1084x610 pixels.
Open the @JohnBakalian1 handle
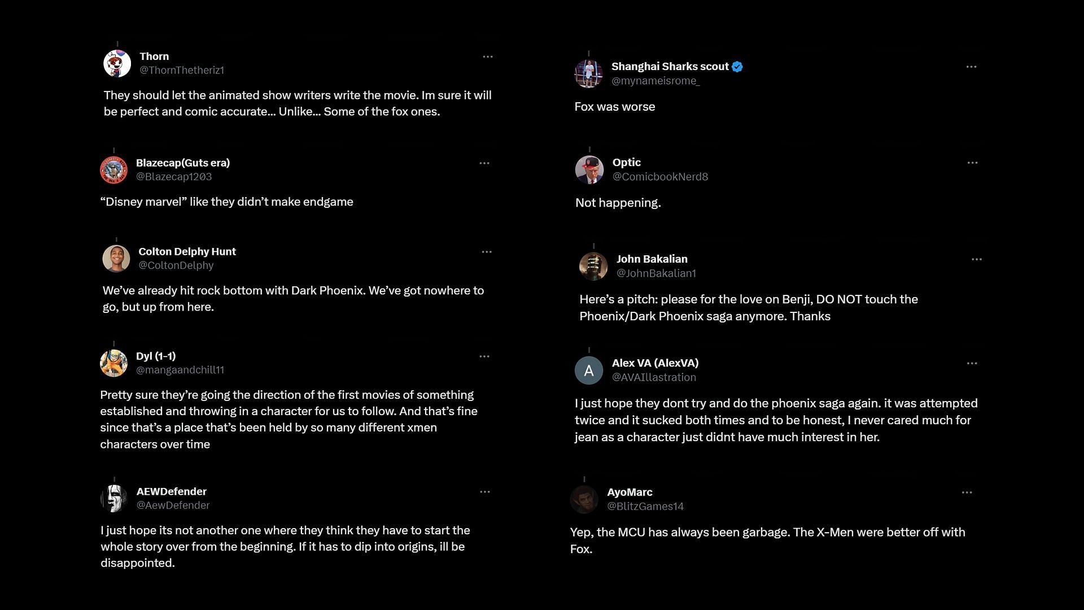[x=656, y=273]
